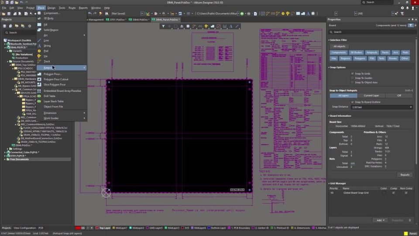
Task: Toggle Snap To Grids checkbox
Action: 353,73
